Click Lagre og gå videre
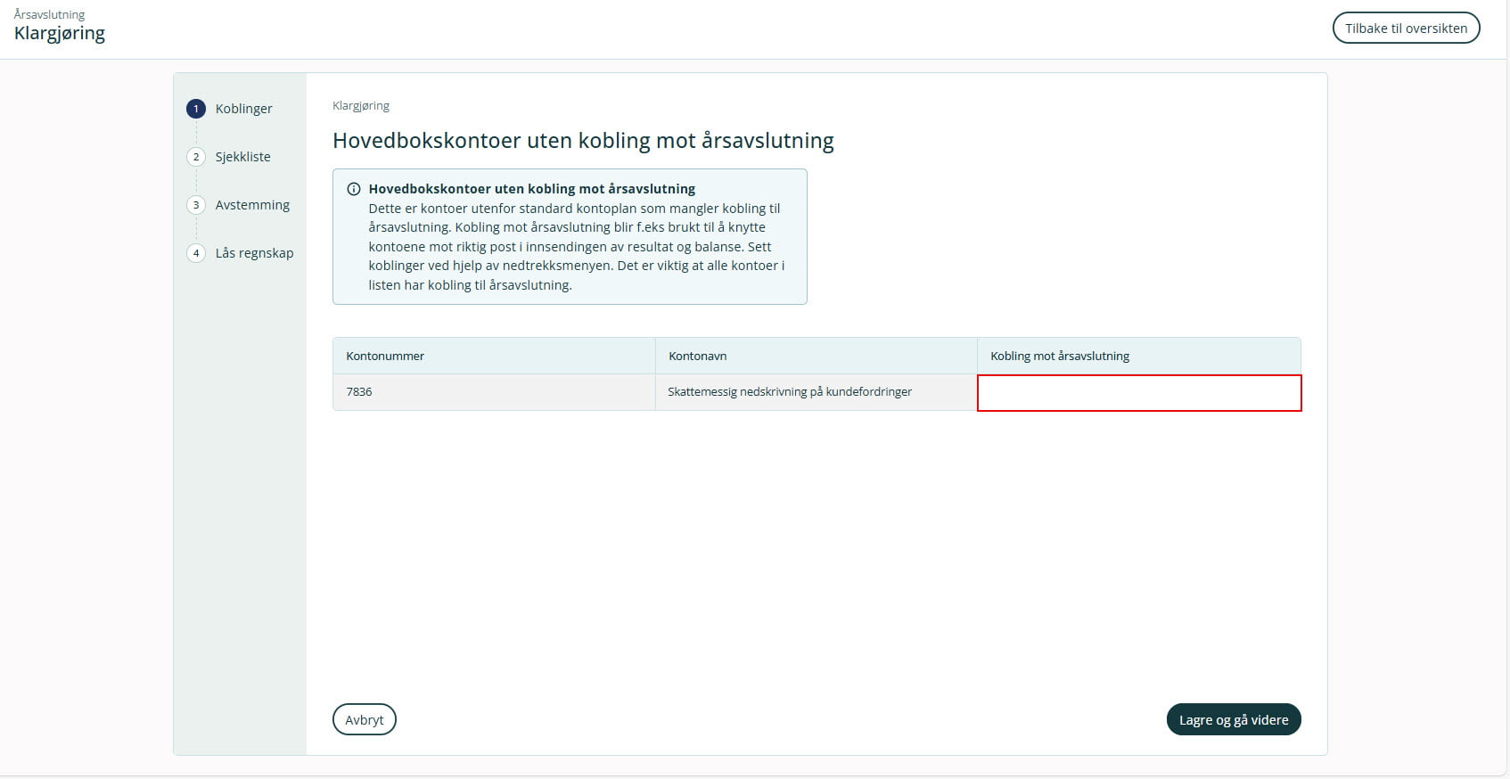Screen dimensions: 1510x779 click(1233, 720)
